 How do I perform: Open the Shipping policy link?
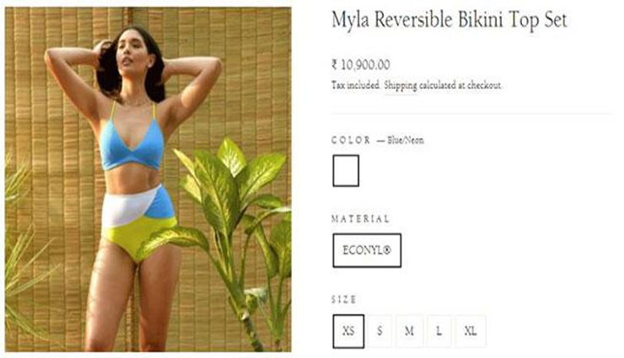pyautogui.click(x=401, y=86)
